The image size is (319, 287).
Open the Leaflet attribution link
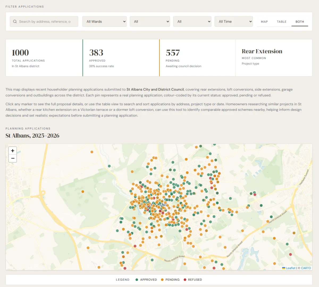pos(290,268)
